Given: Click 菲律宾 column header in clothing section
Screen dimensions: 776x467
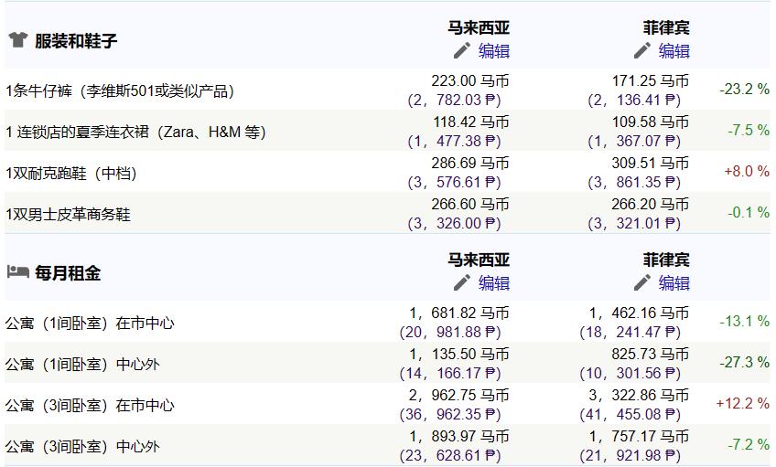Looking at the screenshot, I should tap(666, 27).
